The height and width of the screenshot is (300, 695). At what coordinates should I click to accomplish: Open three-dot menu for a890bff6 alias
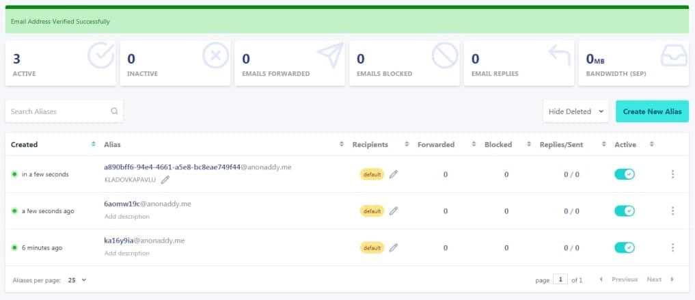tap(672, 174)
